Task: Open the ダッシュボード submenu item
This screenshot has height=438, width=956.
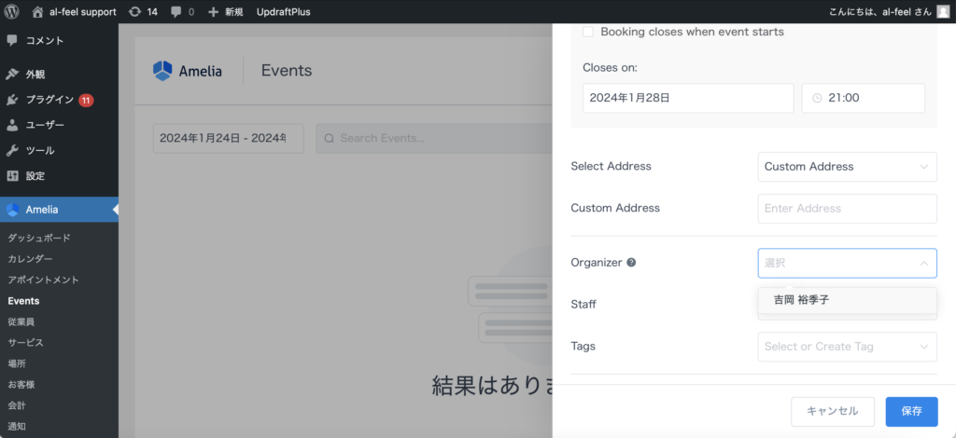Action: tap(39, 238)
